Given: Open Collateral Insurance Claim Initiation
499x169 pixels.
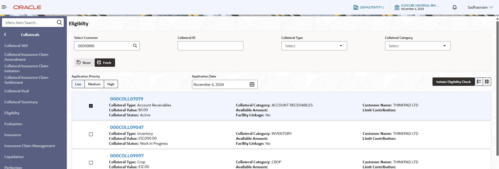Looking at the screenshot, I should pos(26,68).
